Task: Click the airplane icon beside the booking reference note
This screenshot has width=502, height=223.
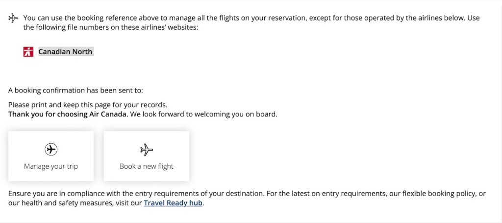Action: (x=13, y=18)
